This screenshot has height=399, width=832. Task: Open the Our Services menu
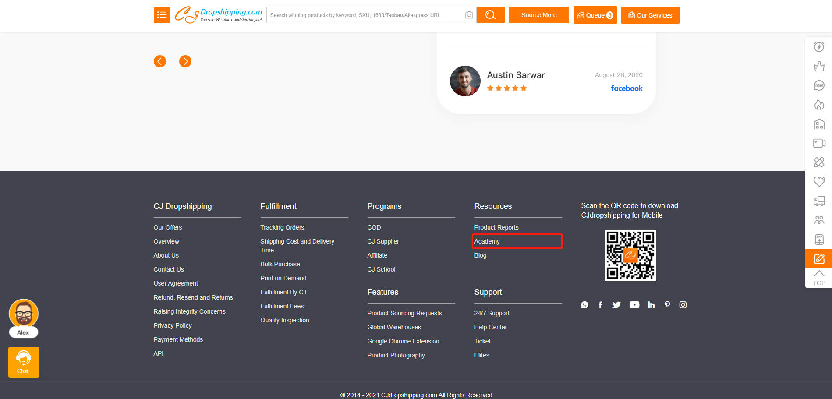650,15
